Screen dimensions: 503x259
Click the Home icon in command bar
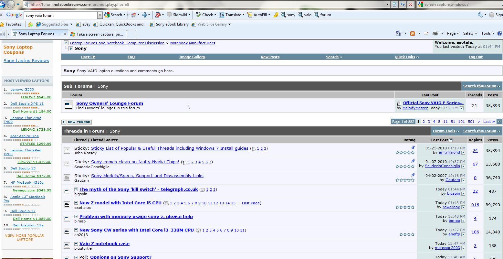[399, 33]
